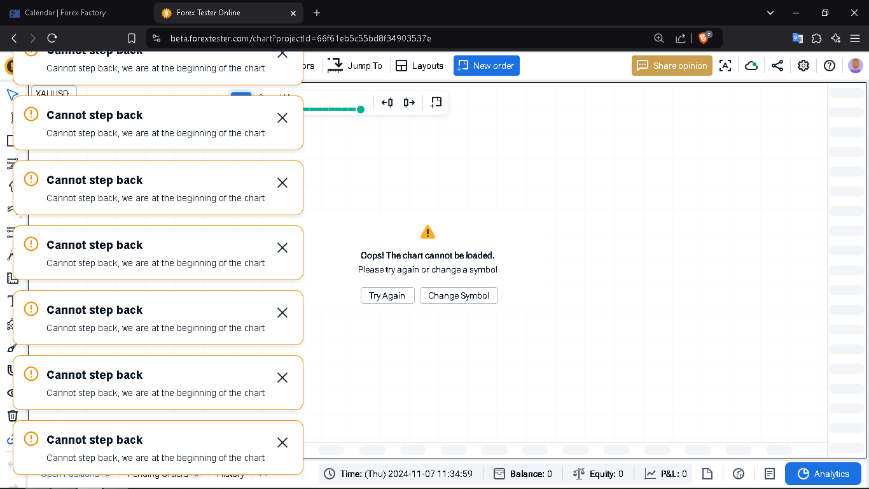This screenshot has width=869, height=489.
Task: Dismiss the bottom 'Cannot step back' notification
Action: 282,443
